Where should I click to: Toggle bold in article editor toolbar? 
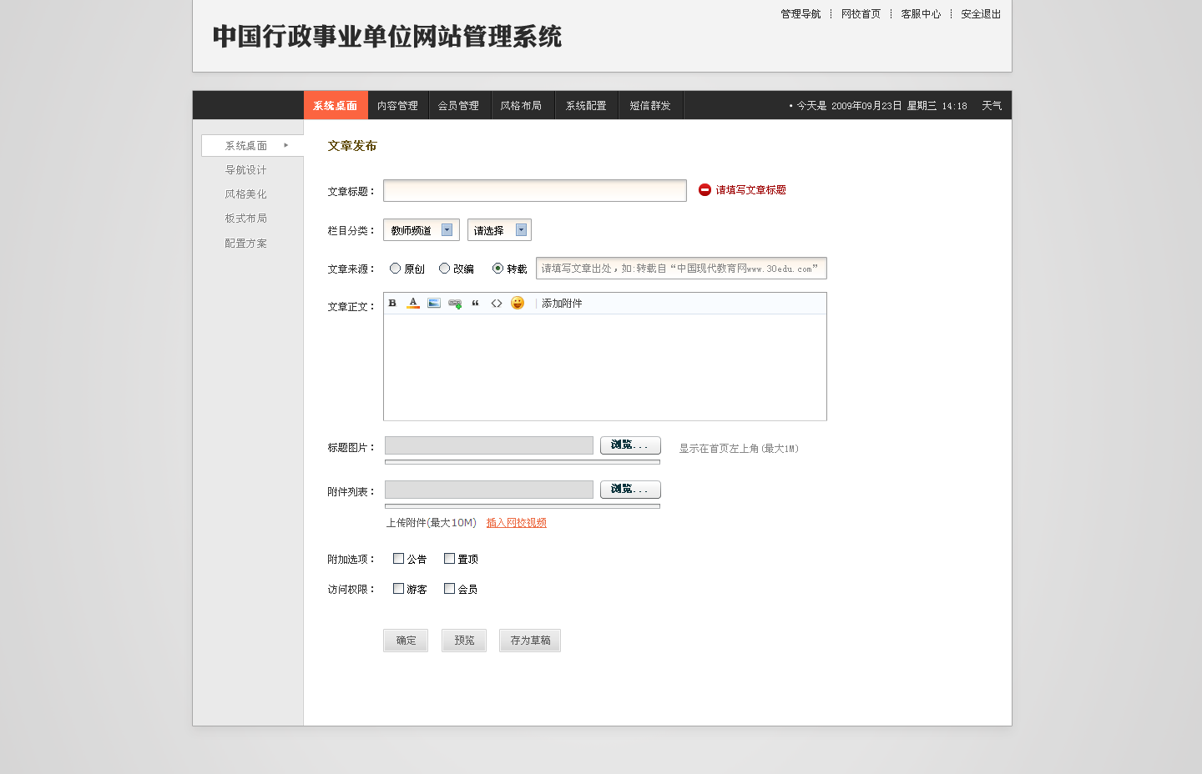392,304
